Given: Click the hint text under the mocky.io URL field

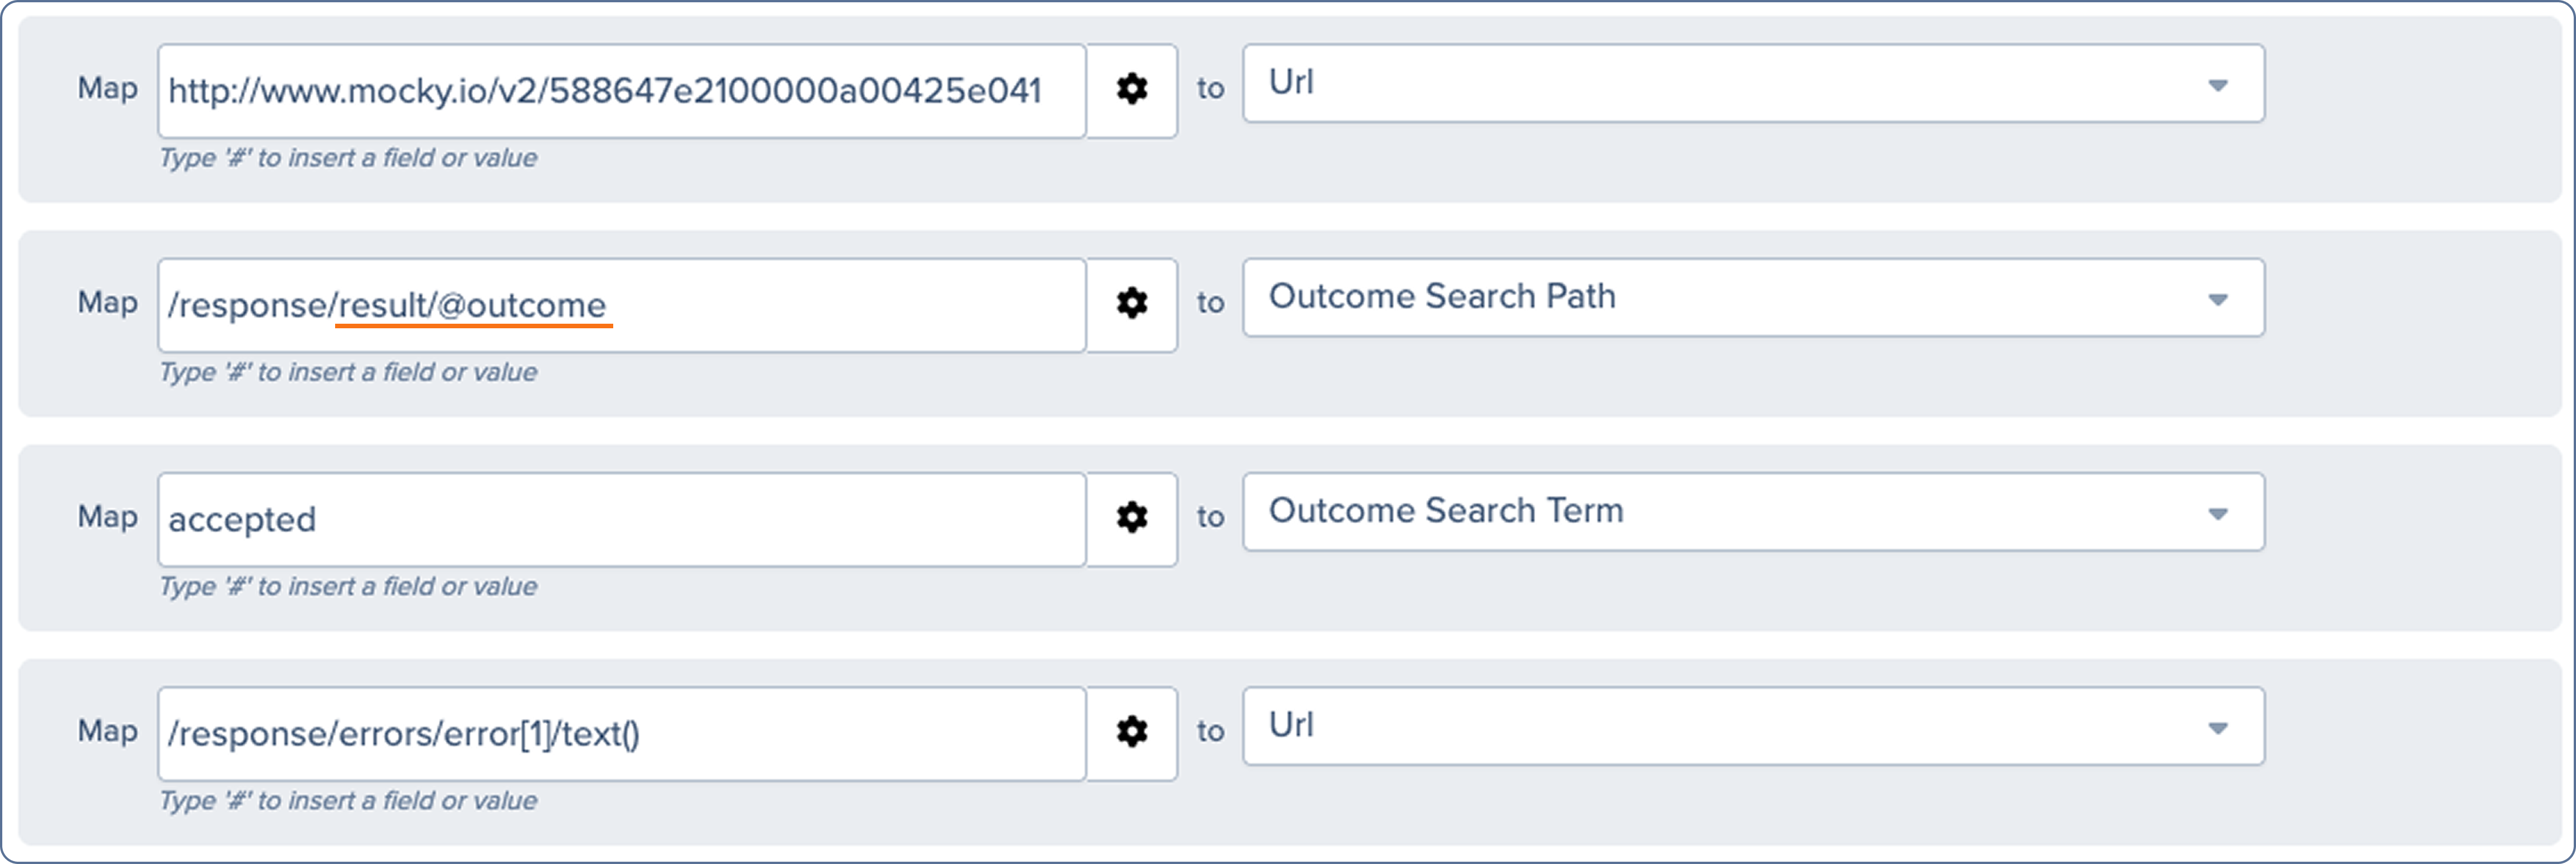Looking at the screenshot, I should pos(348,158).
